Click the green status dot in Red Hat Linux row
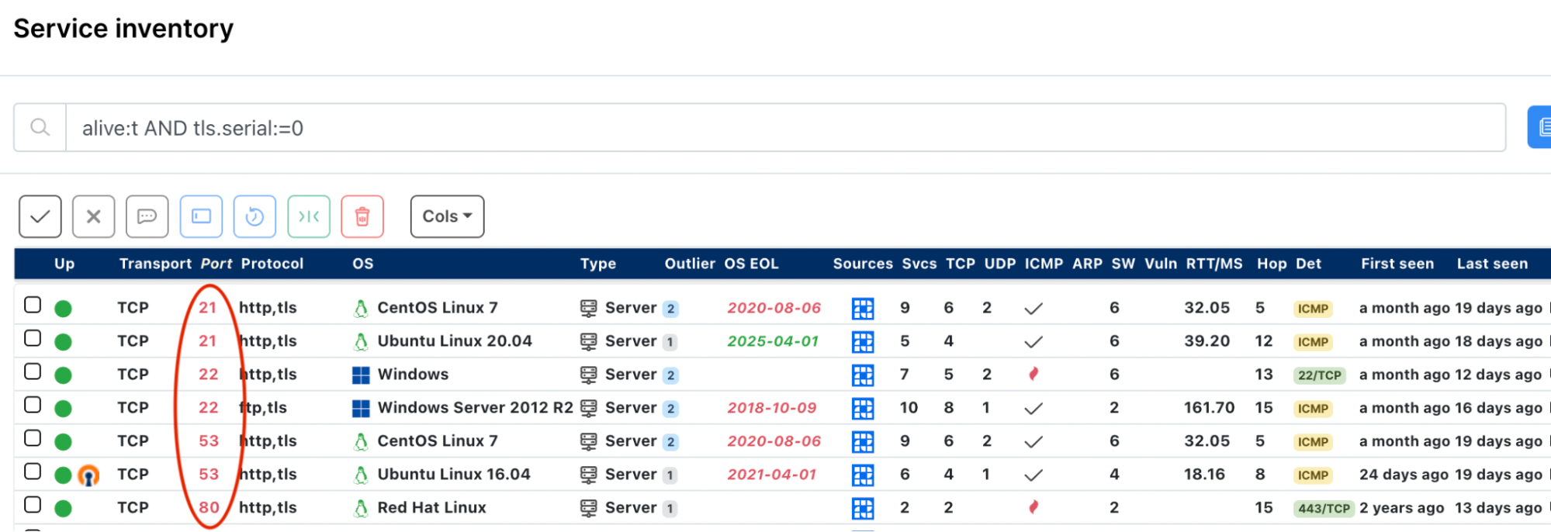 coord(63,509)
